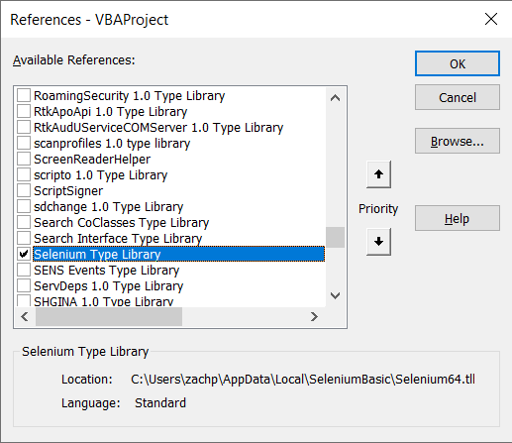The width and height of the screenshot is (512, 443).
Task: Open Browse... to add a reference file
Action: 458,141
